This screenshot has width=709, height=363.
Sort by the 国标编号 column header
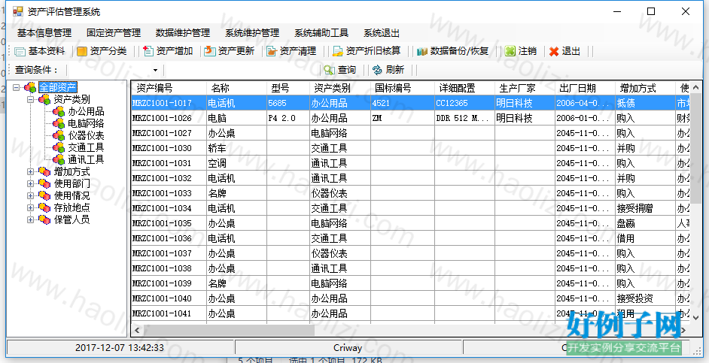403,88
